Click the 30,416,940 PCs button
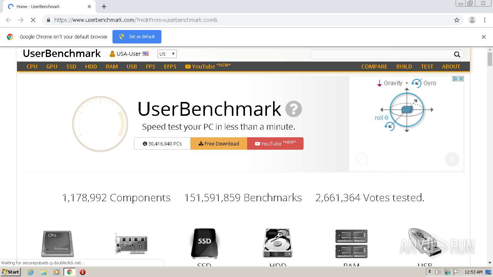The height and width of the screenshot is (277, 493). point(162,144)
